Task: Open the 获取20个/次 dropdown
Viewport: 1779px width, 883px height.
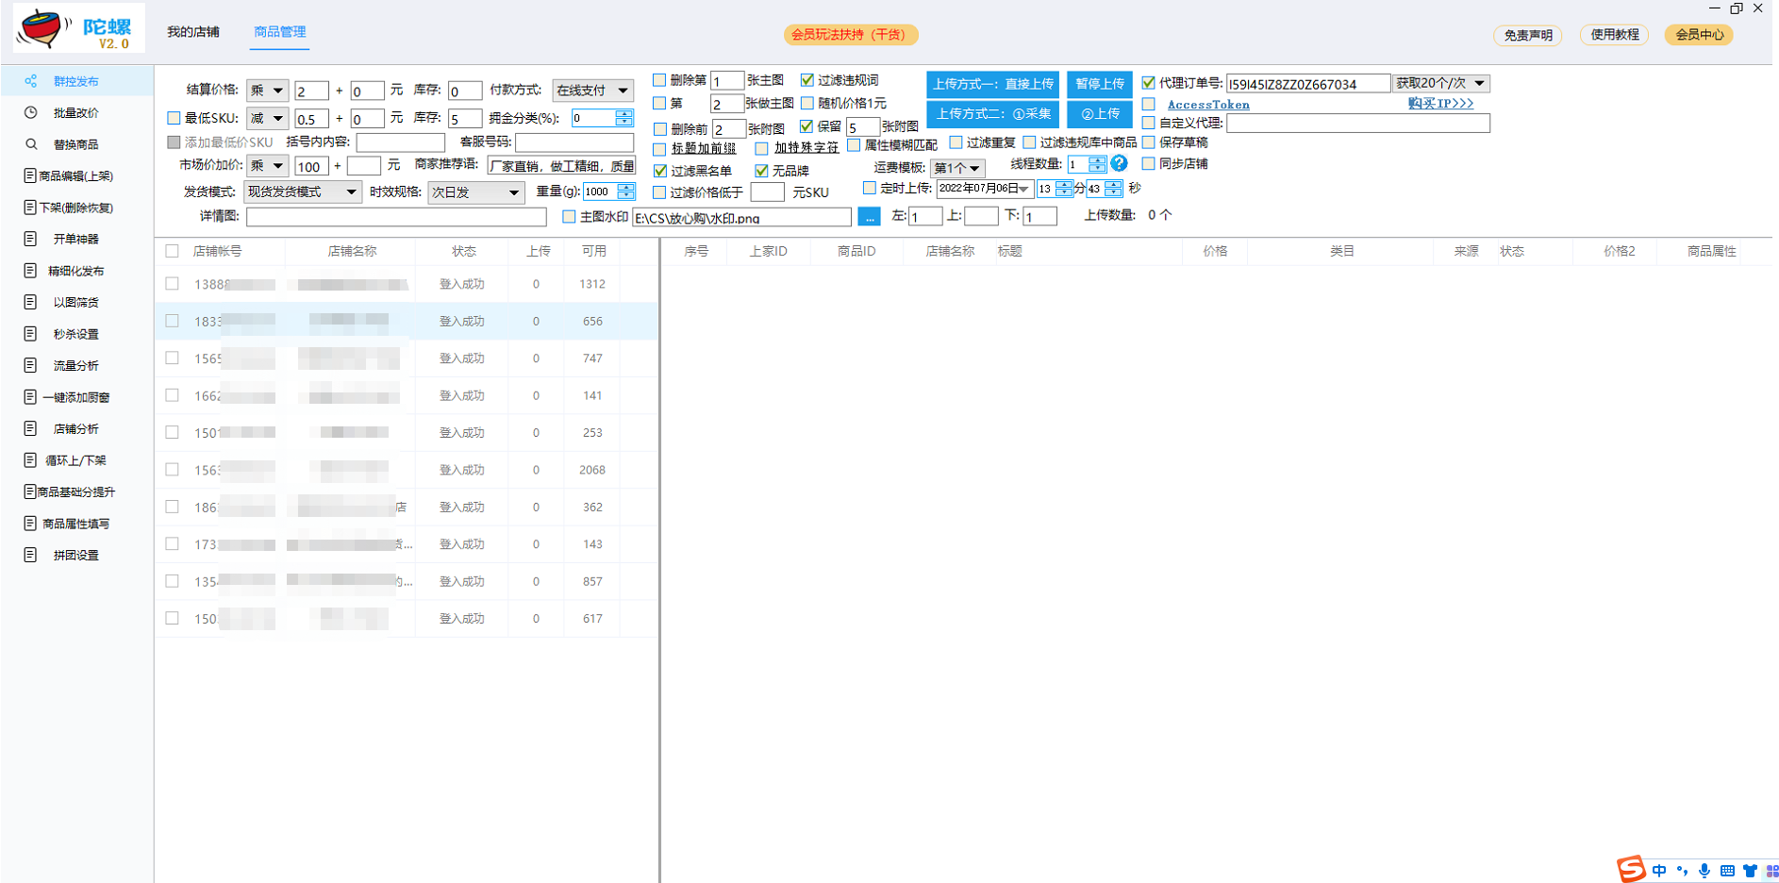Action: (1440, 83)
